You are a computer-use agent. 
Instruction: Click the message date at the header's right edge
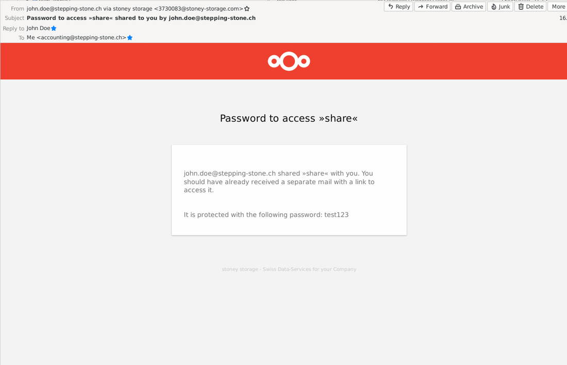(x=563, y=18)
